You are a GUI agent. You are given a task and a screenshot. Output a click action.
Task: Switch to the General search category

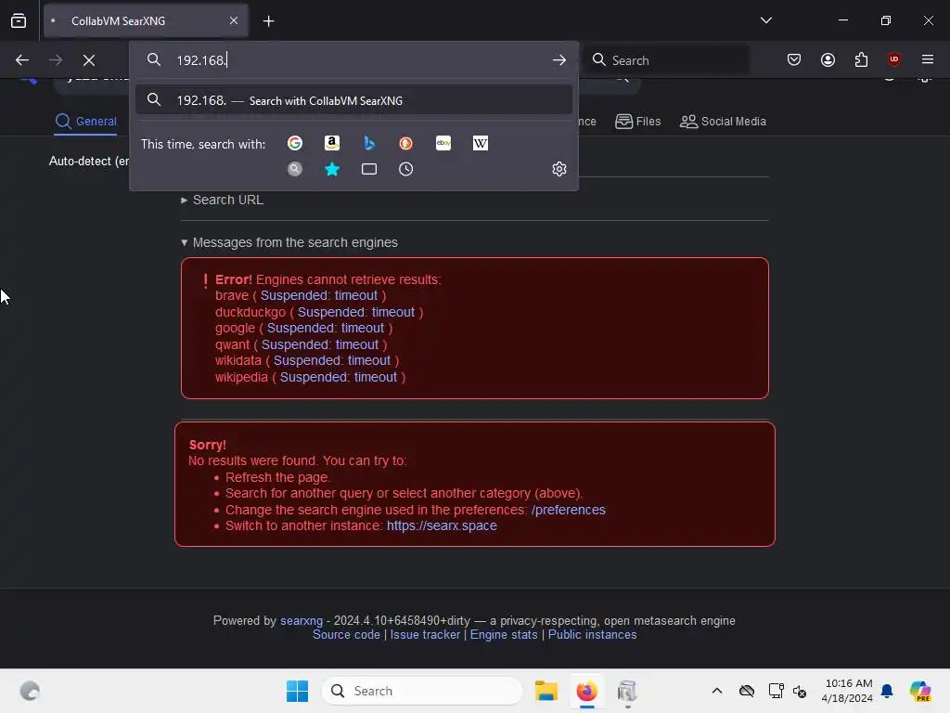[x=86, y=122]
